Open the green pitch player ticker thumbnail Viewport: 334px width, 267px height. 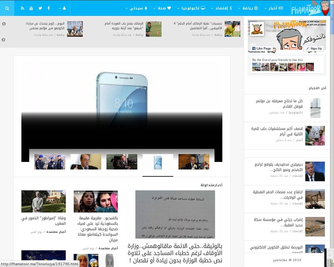(x=154, y=29)
